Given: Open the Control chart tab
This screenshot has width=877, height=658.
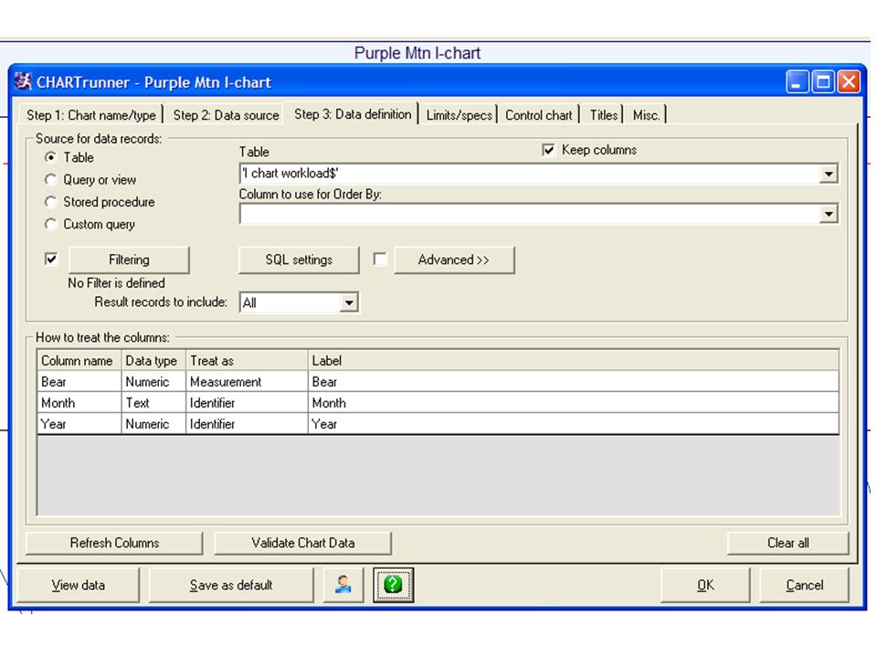Looking at the screenshot, I should pos(539,115).
